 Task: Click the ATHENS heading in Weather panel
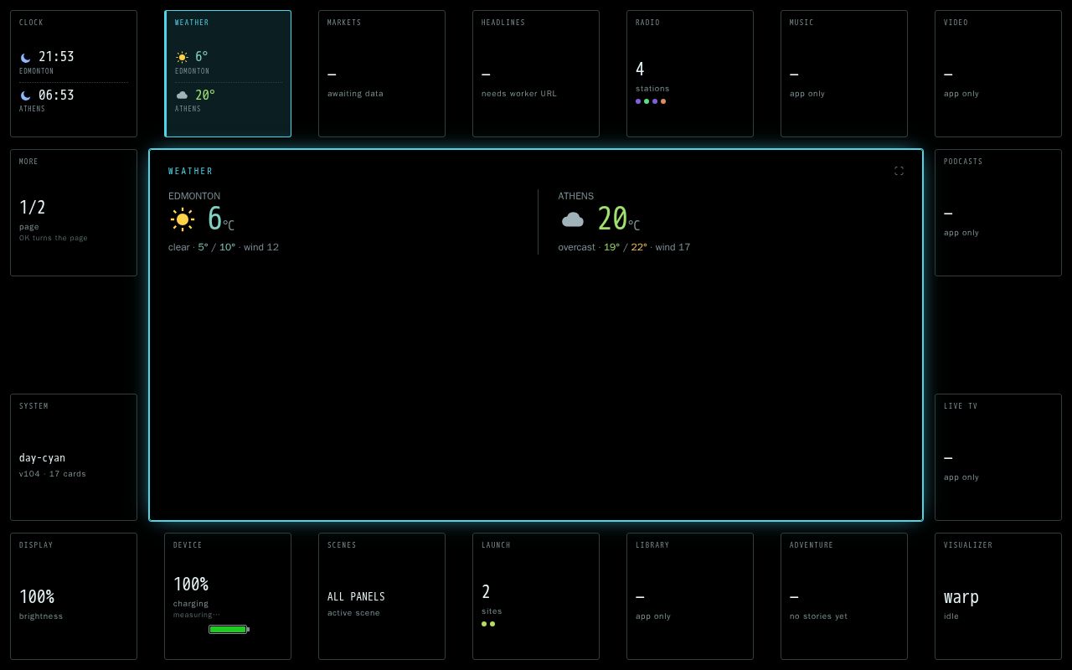click(576, 196)
